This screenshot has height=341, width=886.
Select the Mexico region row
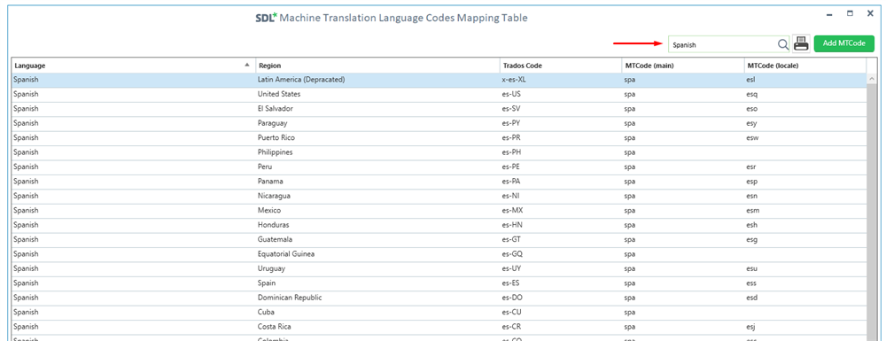coord(439,211)
